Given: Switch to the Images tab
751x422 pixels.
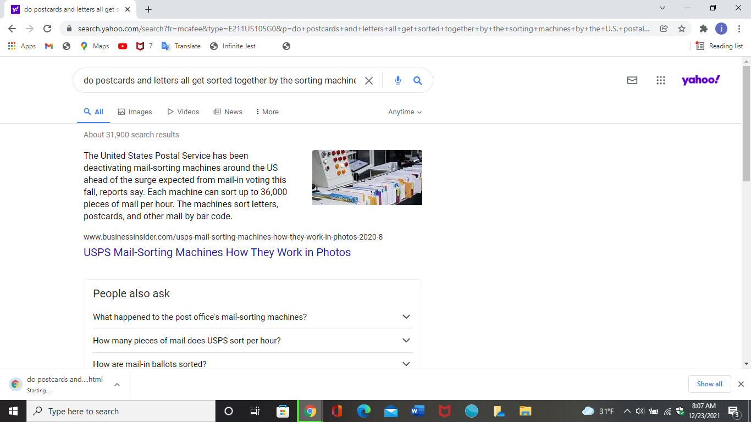Looking at the screenshot, I should pos(135,112).
